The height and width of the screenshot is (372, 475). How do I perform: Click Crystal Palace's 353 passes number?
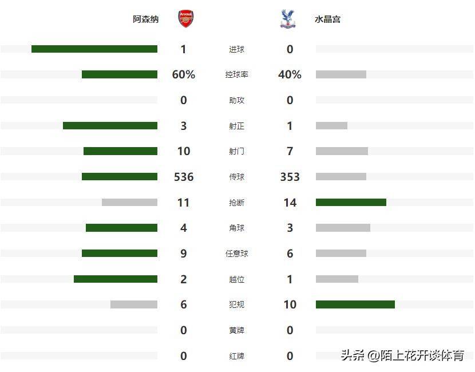[x=290, y=177]
